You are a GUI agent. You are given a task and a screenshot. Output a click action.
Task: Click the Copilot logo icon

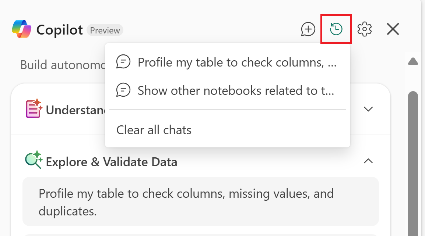coord(22,29)
